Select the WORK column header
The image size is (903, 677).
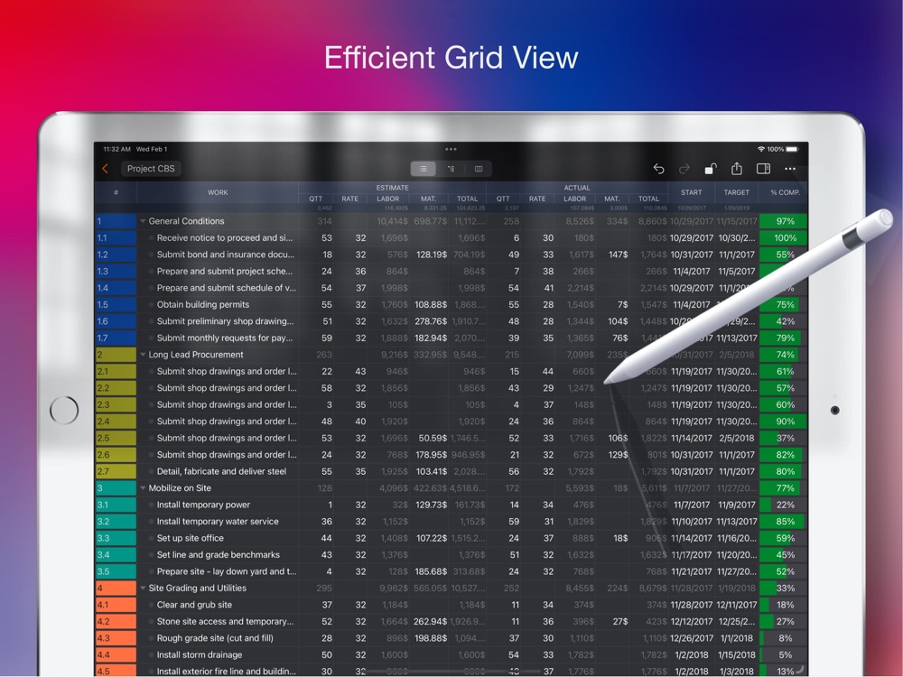click(x=218, y=192)
